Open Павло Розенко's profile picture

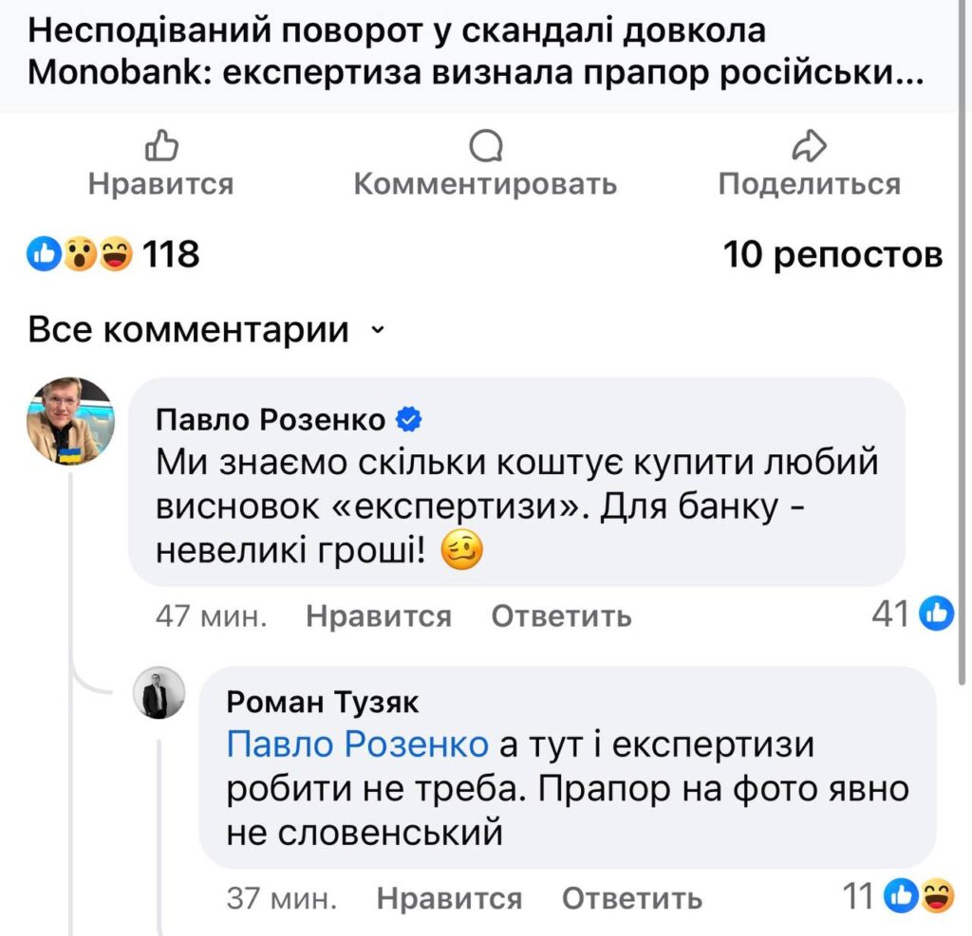(x=70, y=421)
